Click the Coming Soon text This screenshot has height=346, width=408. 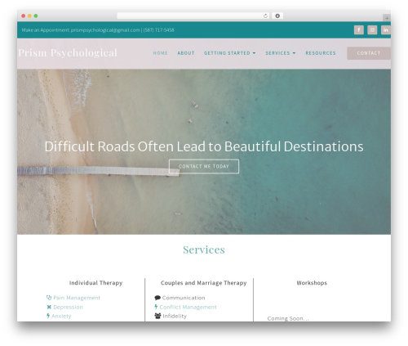coord(288,318)
